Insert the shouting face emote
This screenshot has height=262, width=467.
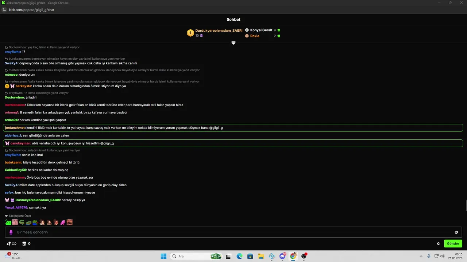click(70, 222)
